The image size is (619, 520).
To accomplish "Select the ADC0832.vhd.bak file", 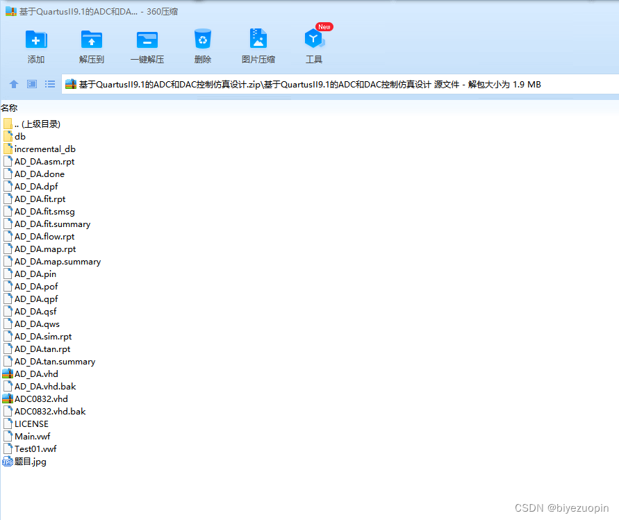I will 44,412.
